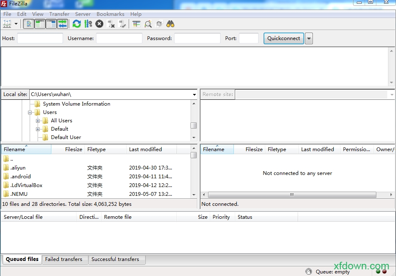
Task: Open the Transfer menu
Action: (59, 14)
